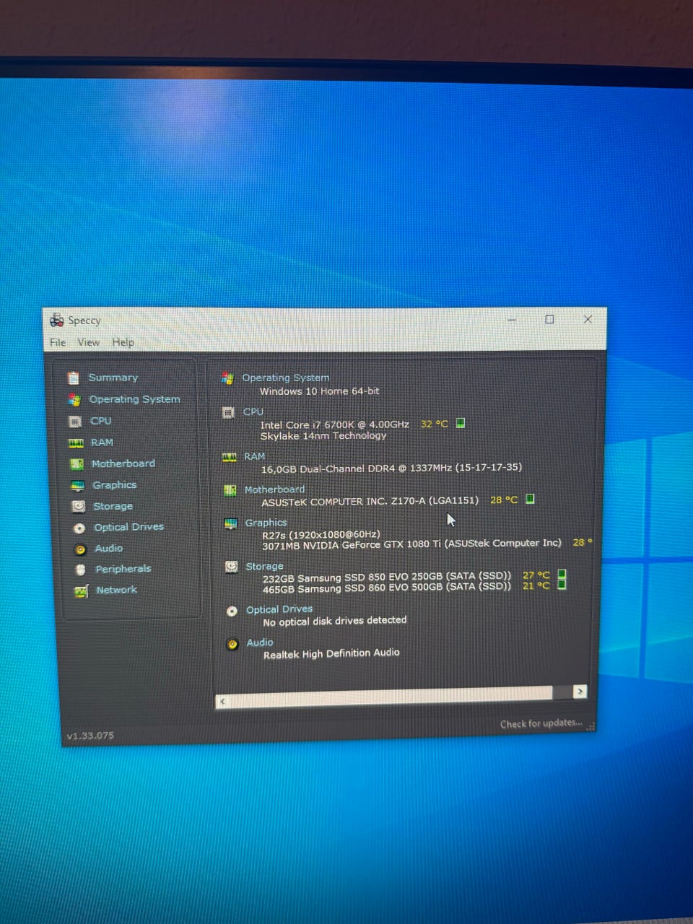The width and height of the screenshot is (693, 924).
Task: Open the RAM heading link in summary
Action: [255, 456]
